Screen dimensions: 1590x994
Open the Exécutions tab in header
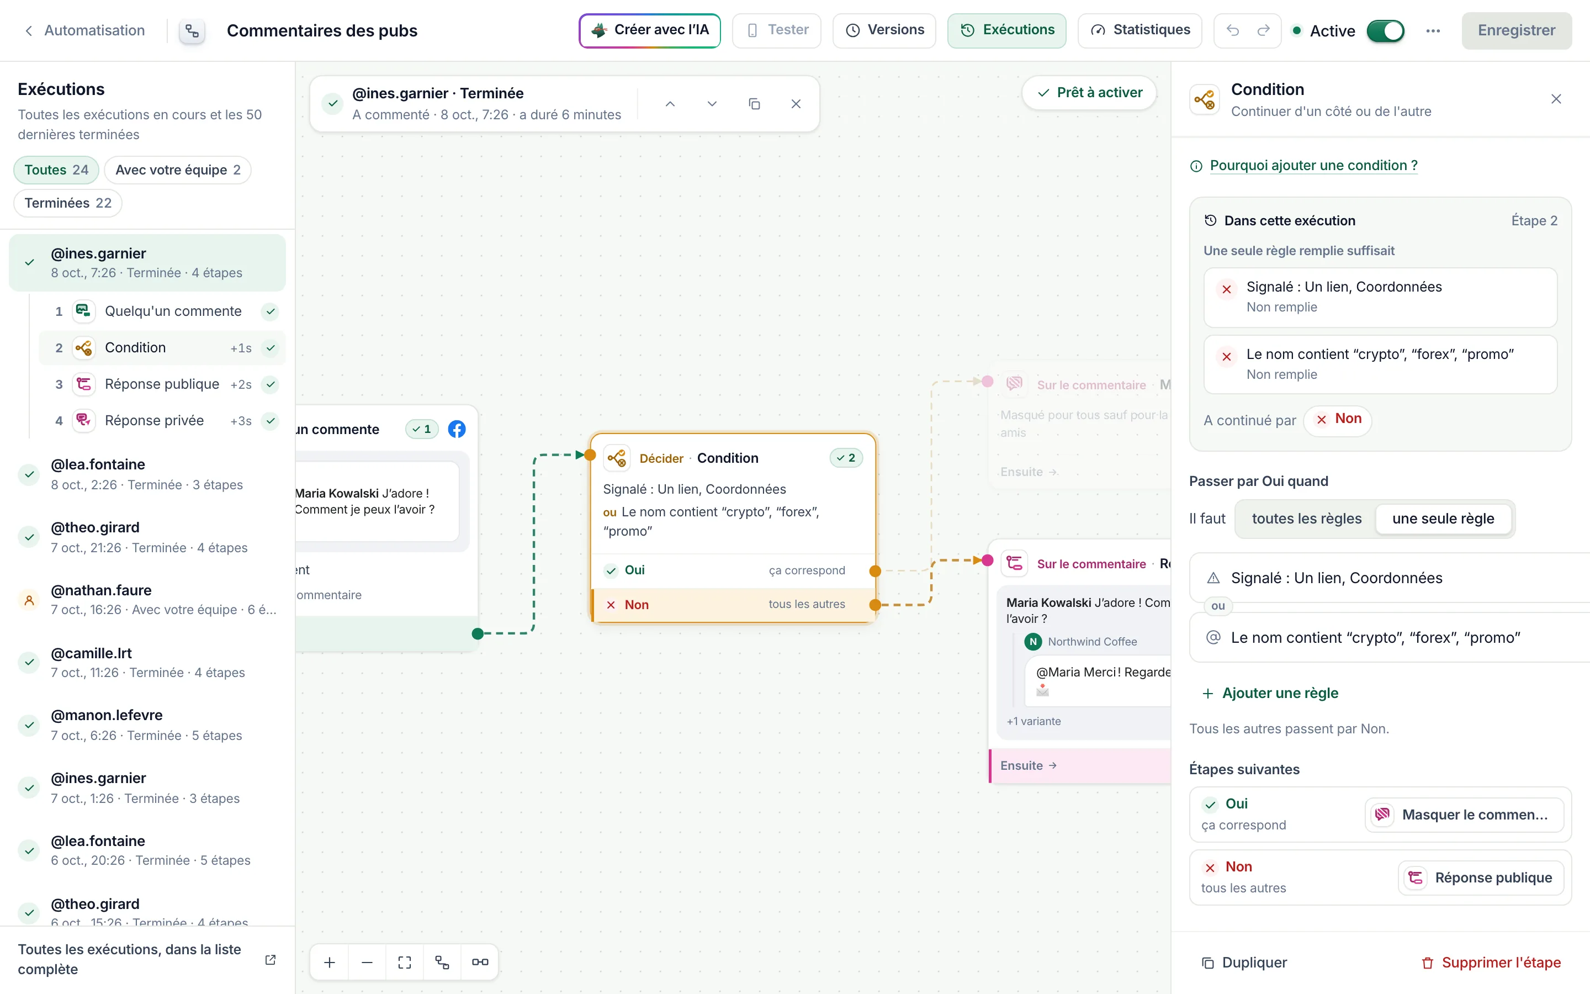coord(1006,30)
